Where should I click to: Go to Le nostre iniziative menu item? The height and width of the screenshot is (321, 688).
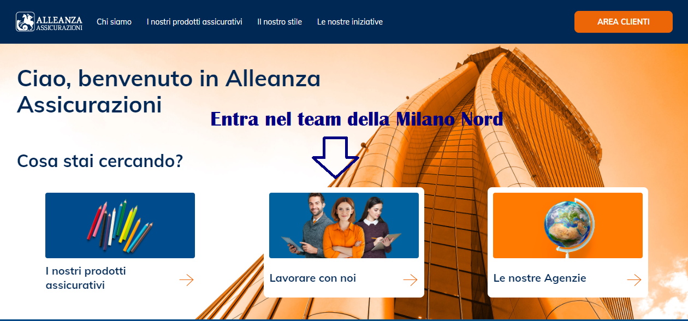(x=350, y=22)
